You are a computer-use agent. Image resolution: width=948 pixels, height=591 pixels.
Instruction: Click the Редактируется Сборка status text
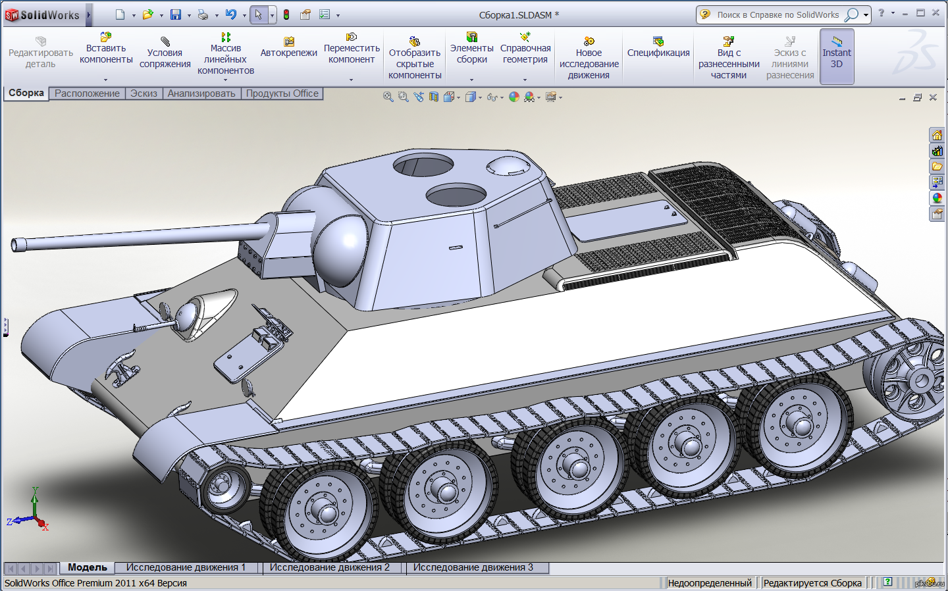pyautogui.click(x=812, y=583)
